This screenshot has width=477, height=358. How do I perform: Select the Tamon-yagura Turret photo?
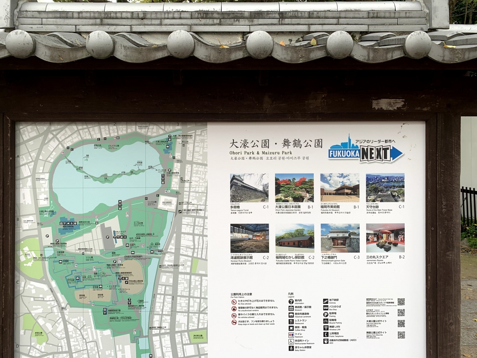click(249, 188)
